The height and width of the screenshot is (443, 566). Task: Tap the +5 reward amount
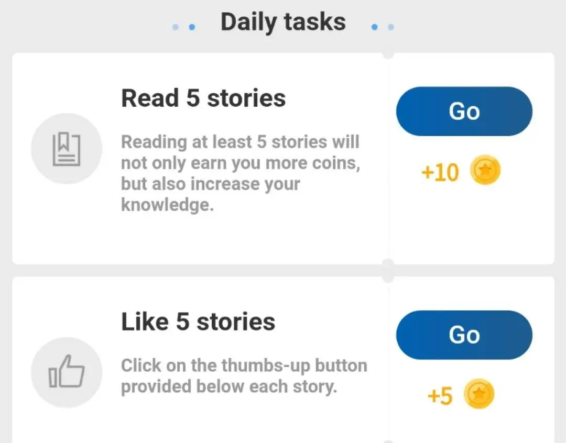click(440, 396)
